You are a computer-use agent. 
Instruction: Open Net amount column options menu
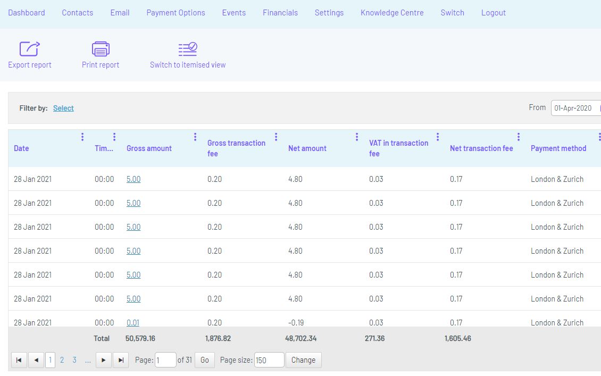click(x=357, y=137)
